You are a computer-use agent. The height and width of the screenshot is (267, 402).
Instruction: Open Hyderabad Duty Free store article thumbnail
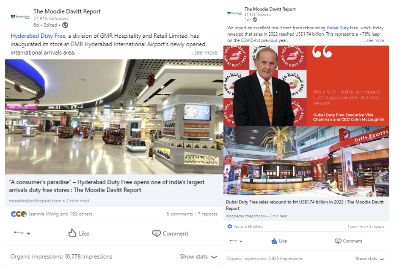pyautogui.click(x=114, y=117)
